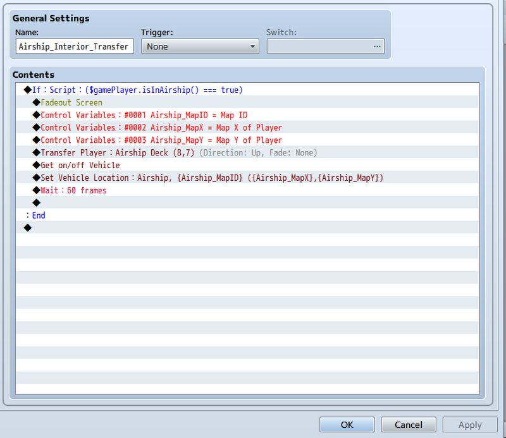
Task: Select the Set Vehicle Location Airship command
Action: click(x=211, y=178)
